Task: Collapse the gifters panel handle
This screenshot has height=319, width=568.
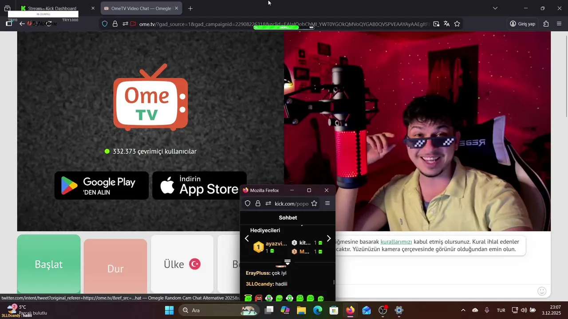Action: (x=288, y=262)
